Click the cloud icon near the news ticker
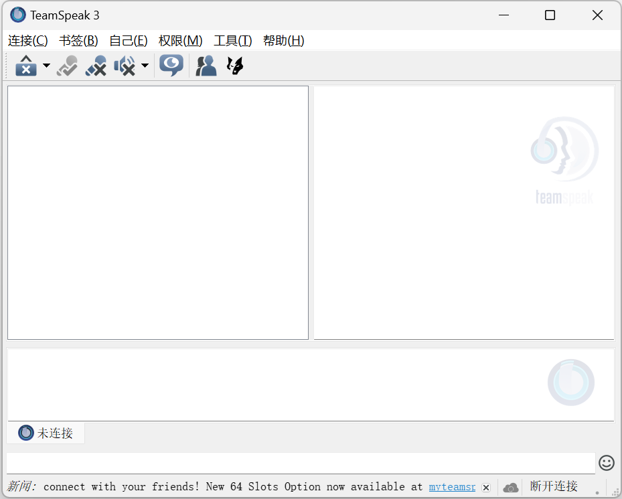Image resolution: width=622 pixels, height=499 pixels. pyautogui.click(x=511, y=486)
